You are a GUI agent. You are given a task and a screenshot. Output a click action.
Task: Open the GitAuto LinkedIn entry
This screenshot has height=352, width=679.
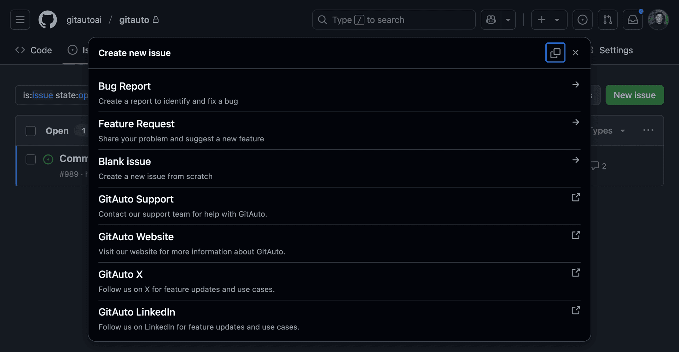339,319
